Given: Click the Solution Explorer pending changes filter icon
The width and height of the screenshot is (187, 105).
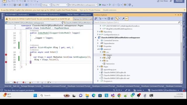Looking at the screenshot, I should click(100, 19).
